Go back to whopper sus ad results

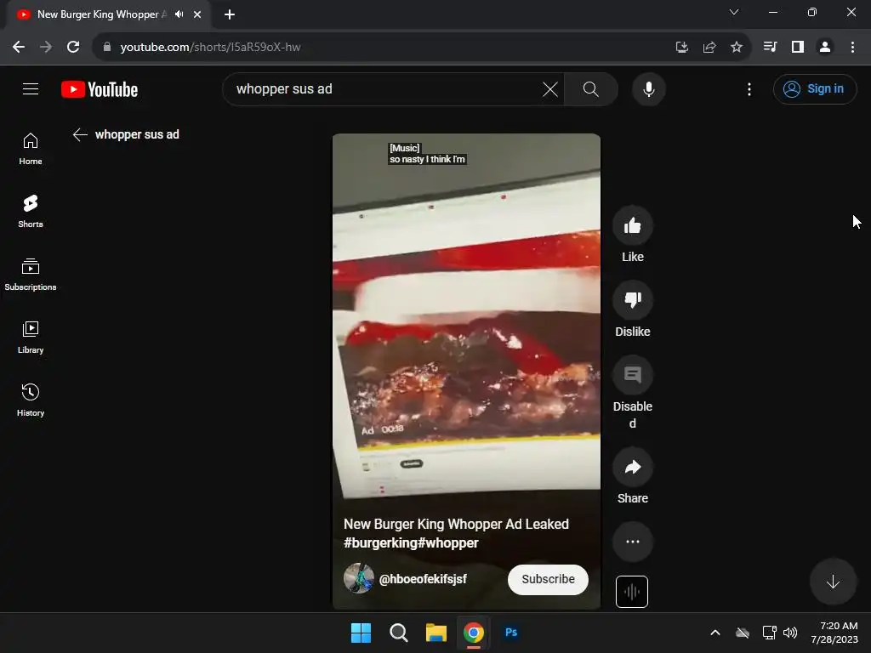pos(80,134)
